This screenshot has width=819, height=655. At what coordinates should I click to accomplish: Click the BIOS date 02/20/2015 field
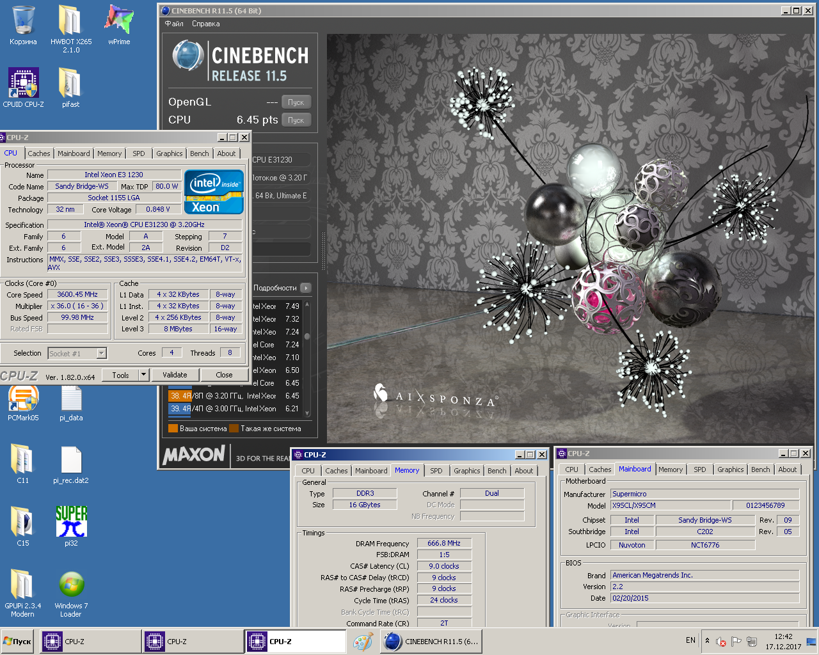[705, 598]
